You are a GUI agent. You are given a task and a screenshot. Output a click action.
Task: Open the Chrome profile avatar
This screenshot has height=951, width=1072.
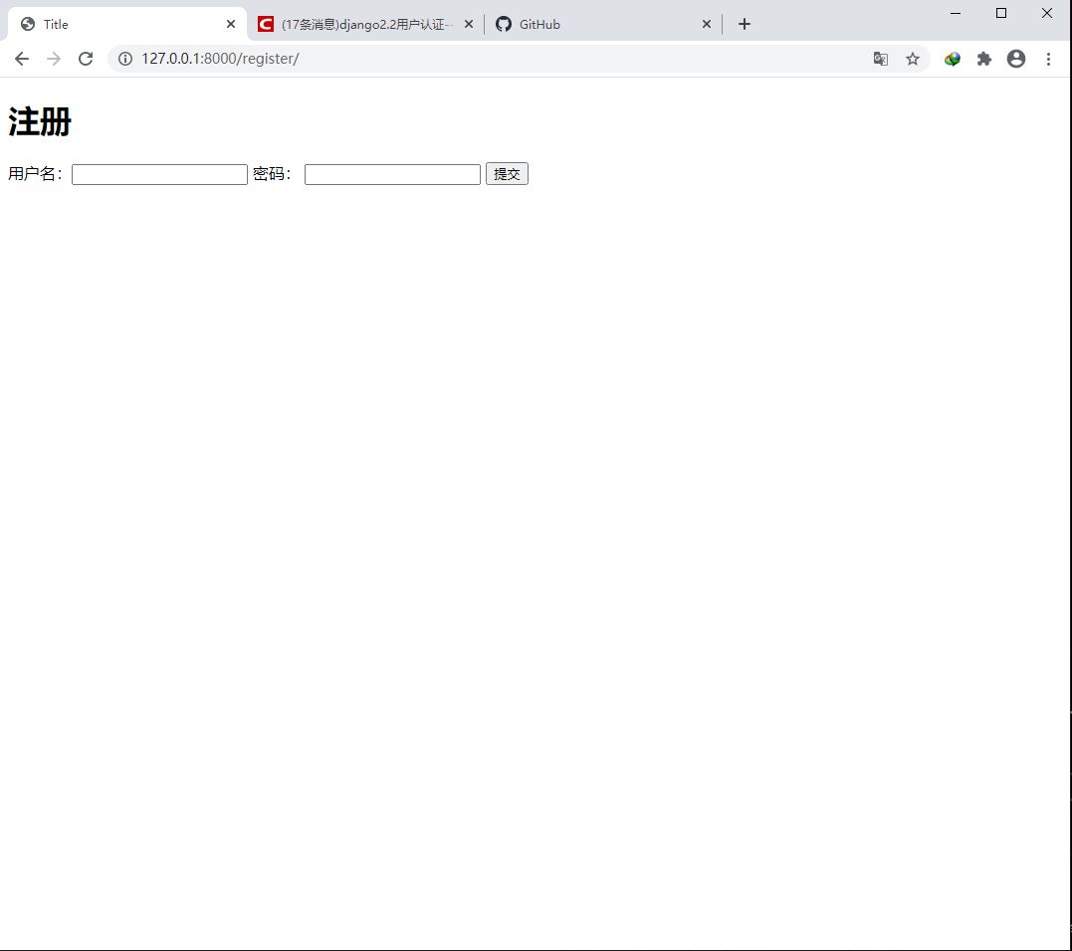point(1016,59)
